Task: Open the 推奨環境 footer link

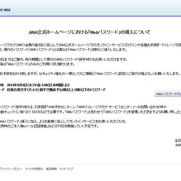Action: pyautogui.click(x=51, y=169)
